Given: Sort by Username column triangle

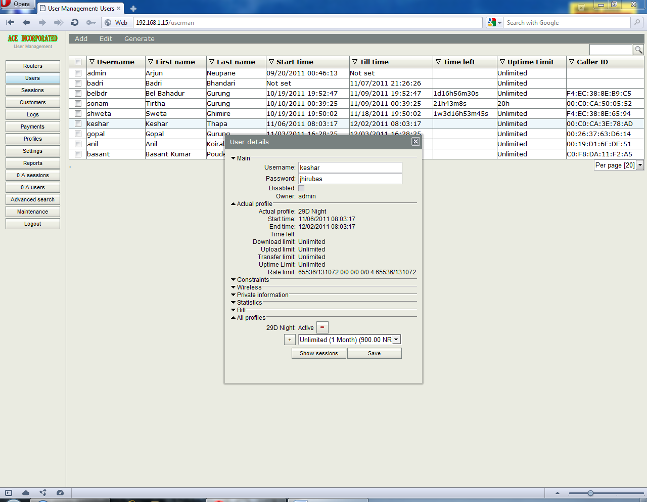Looking at the screenshot, I should [x=92, y=62].
